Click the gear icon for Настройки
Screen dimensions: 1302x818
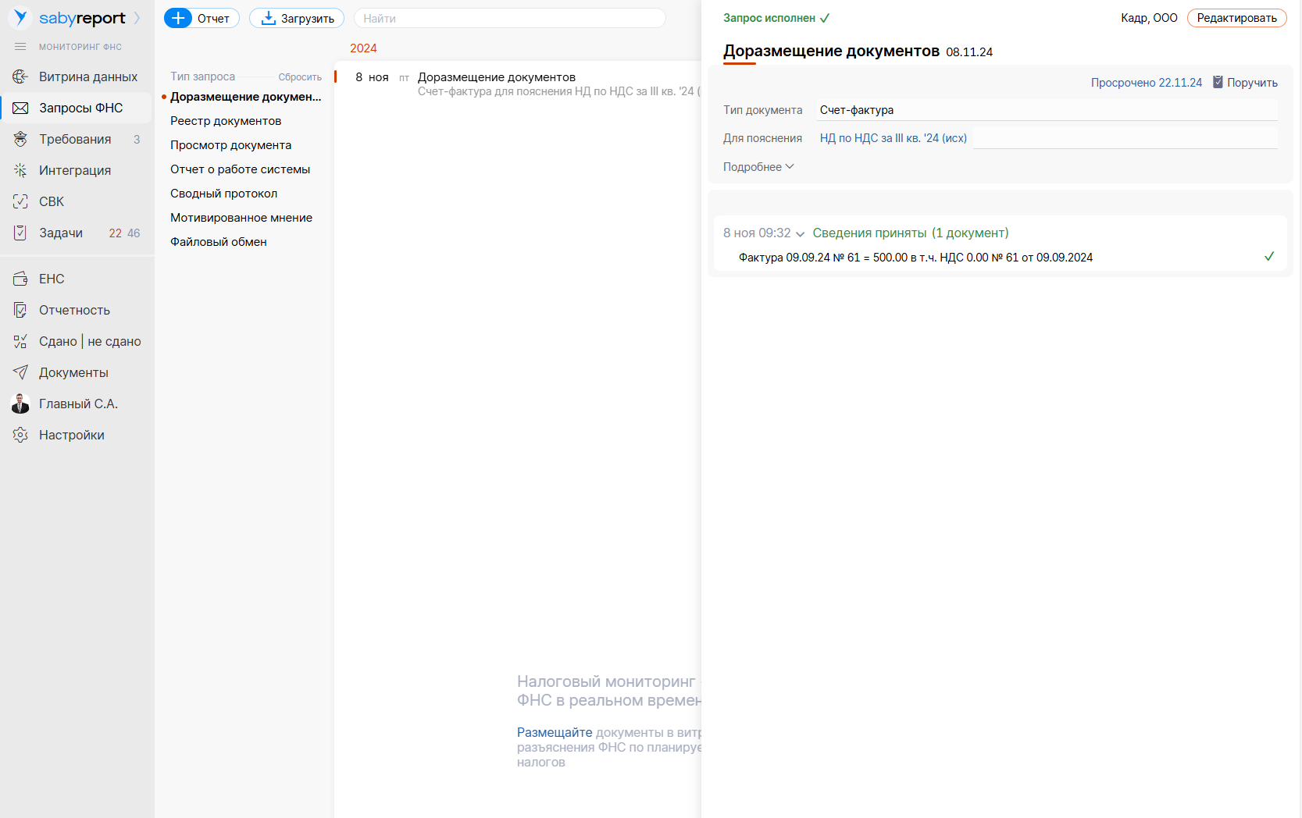(20, 435)
